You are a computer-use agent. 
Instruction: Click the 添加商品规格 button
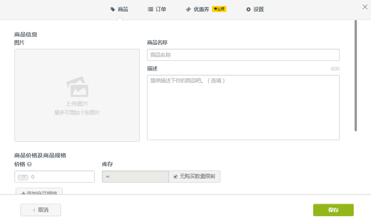pos(39,192)
